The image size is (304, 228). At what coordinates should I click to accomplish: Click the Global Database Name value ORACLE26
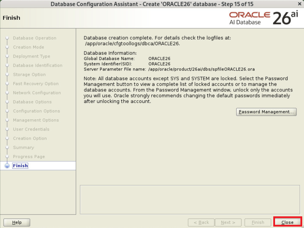click(159, 59)
